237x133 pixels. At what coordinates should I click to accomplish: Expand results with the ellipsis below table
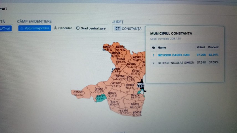(186, 71)
